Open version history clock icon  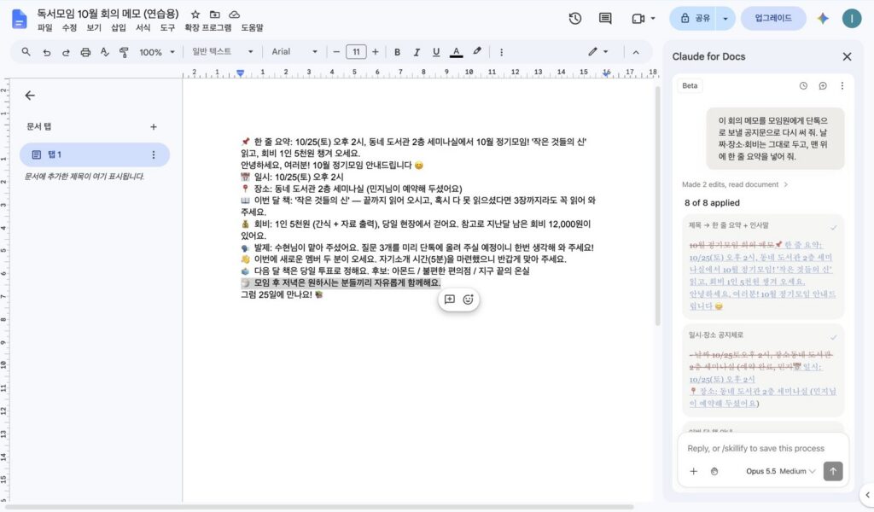[x=575, y=19]
